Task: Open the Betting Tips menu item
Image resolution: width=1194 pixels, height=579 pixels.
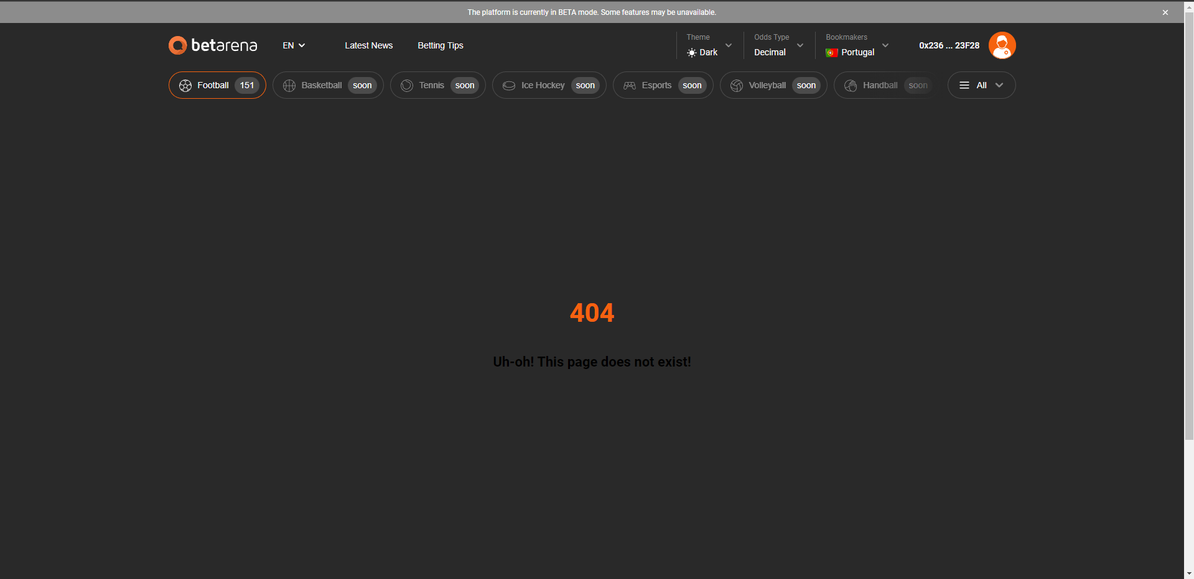Action: [x=441, y=45]
